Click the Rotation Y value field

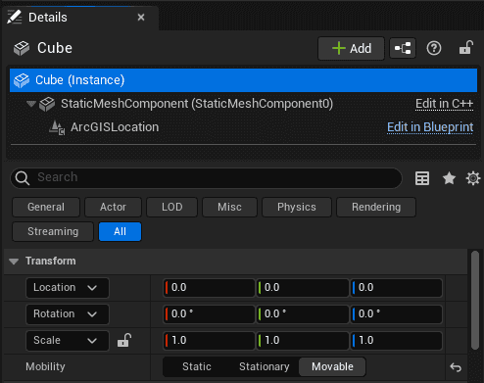pyautogui.click(x=303, y=314)
